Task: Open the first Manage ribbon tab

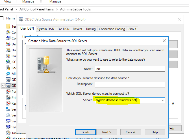Action: tap(28, 2)
